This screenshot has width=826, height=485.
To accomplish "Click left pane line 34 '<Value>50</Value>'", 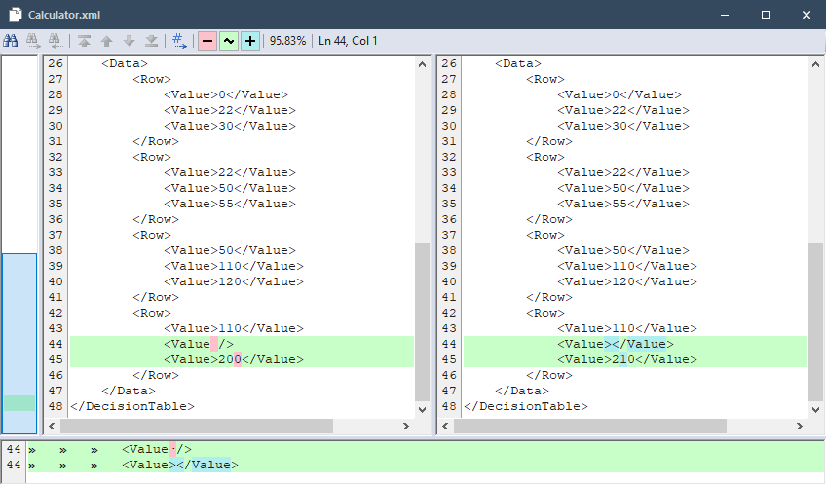I will coord(230,188).
